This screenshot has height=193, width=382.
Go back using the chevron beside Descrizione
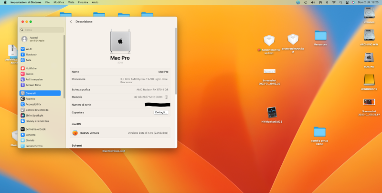tap(71, 21)
